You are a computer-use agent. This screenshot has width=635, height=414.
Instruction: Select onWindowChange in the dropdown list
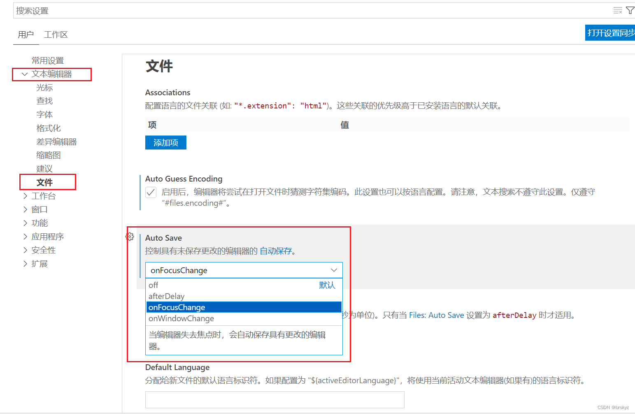244,318
